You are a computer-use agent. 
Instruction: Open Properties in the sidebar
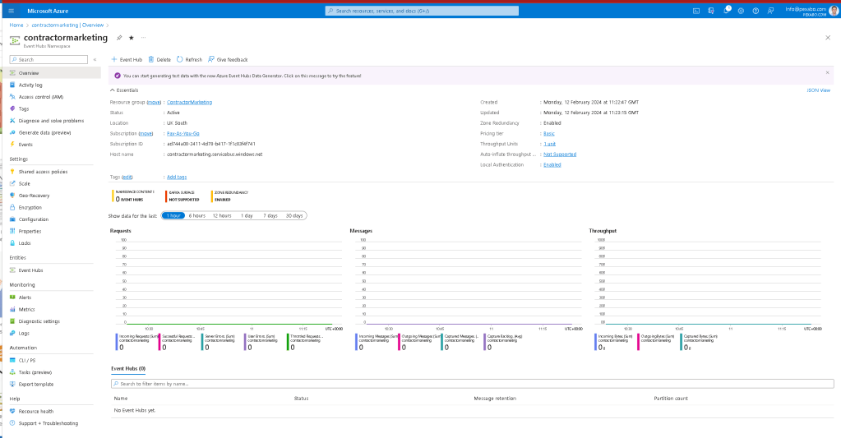(30, 231)
